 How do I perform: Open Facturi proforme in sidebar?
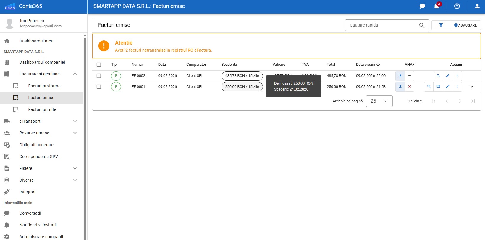44,86
